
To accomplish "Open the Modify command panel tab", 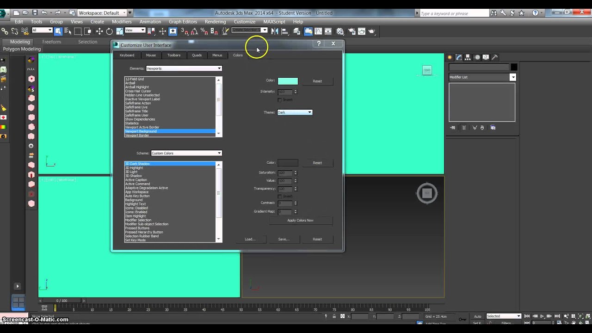I will pos(459,57).
